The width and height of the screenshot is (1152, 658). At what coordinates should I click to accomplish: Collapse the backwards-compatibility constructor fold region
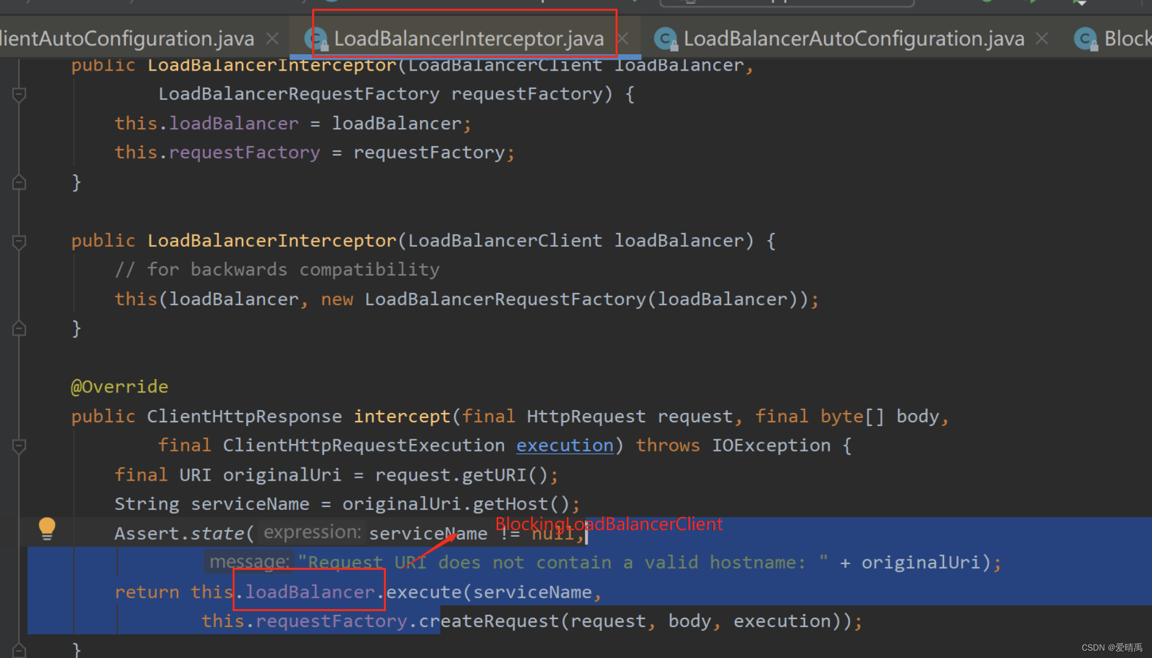[x=18, y=242]
